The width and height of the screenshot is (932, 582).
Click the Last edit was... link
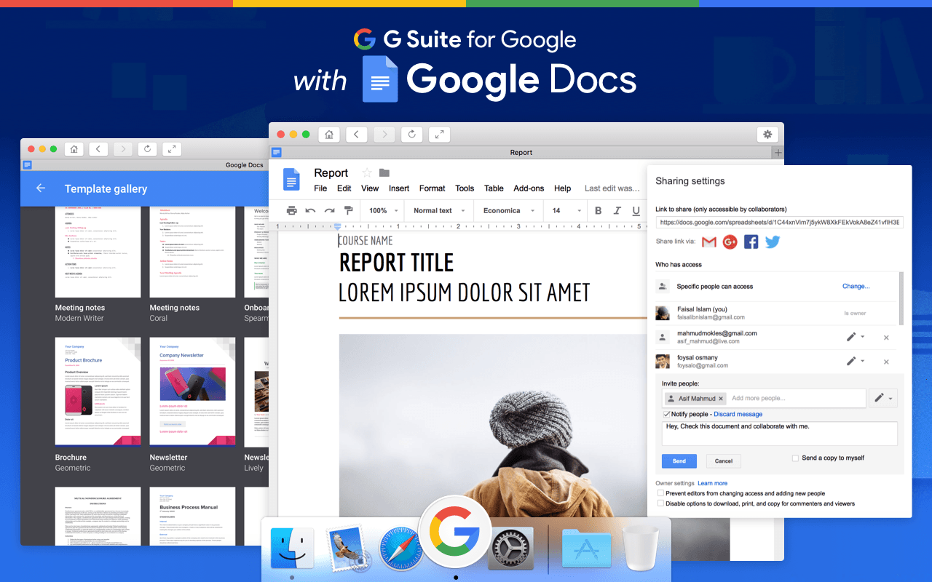click(x=612, y=188)
